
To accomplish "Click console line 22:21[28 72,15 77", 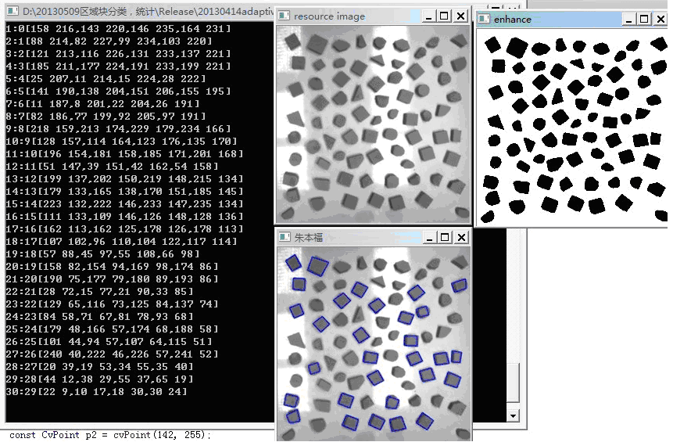I will coord(99,291).
